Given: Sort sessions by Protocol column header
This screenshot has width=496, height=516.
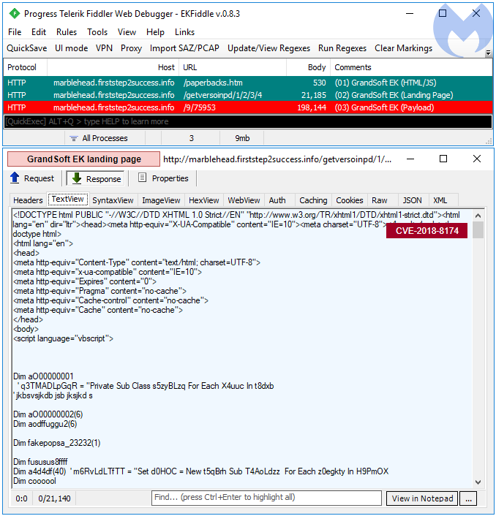Looking at the screenshot, I should (x=26, y=67).
